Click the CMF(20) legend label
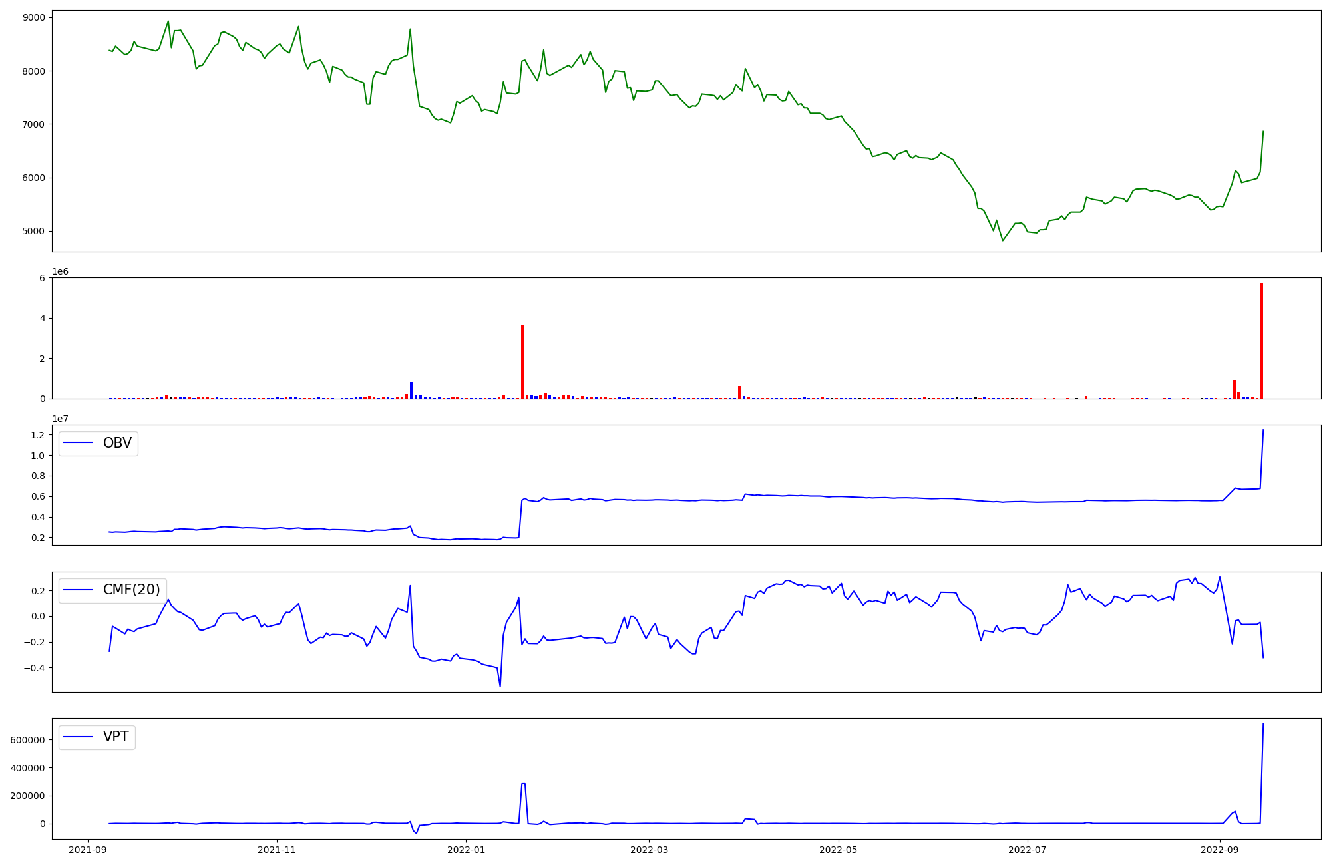 (x=131, y=590)
